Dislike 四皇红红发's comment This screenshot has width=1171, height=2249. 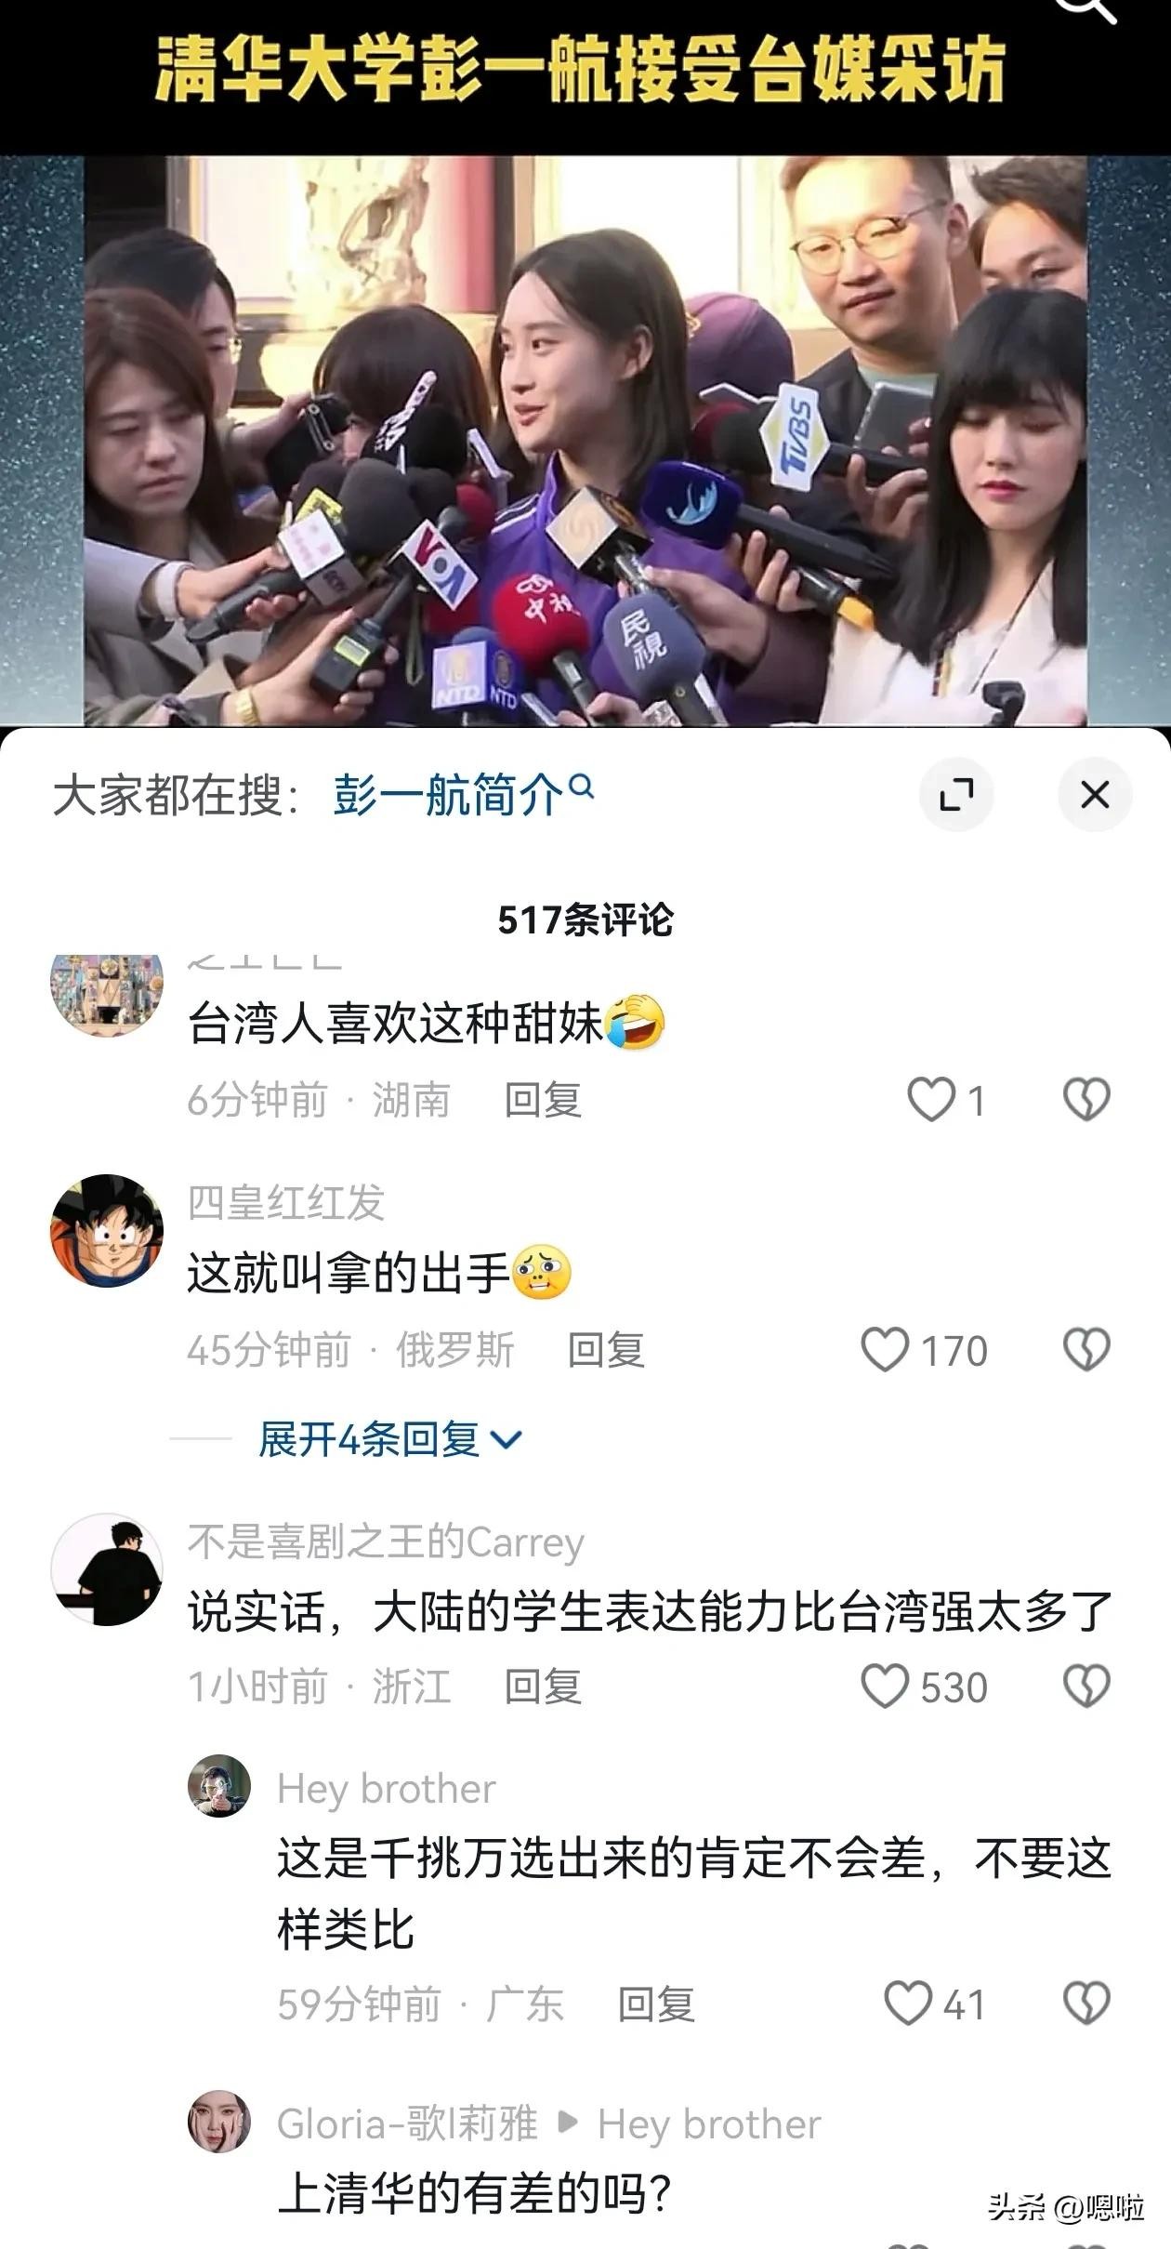click(1086, 1350)
